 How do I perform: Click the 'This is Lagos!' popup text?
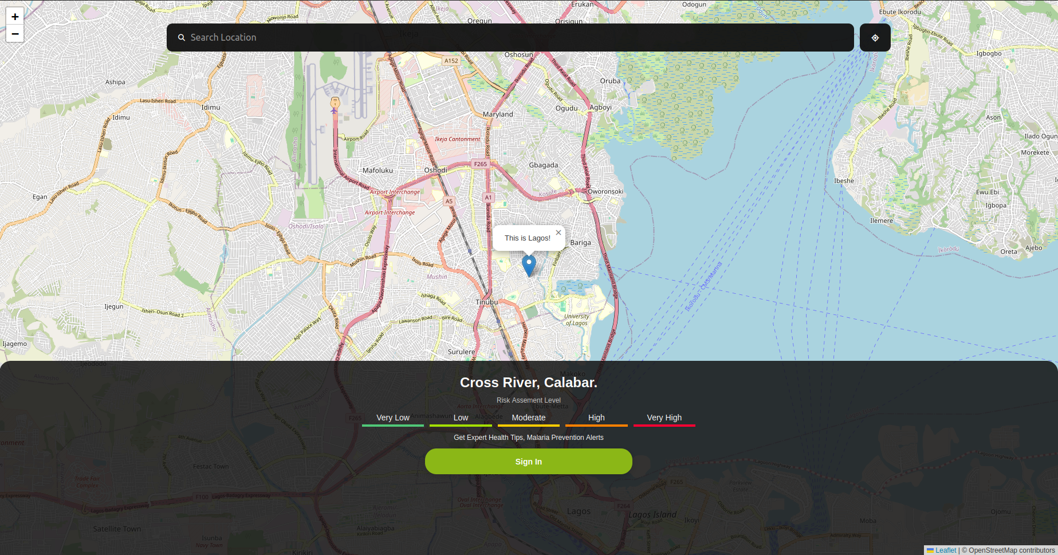tap(527, 238)
